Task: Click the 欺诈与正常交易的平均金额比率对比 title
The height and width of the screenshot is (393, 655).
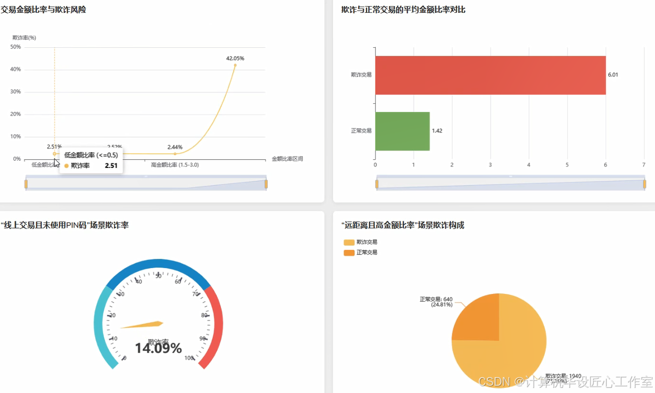Action: (x=404, y=9)
